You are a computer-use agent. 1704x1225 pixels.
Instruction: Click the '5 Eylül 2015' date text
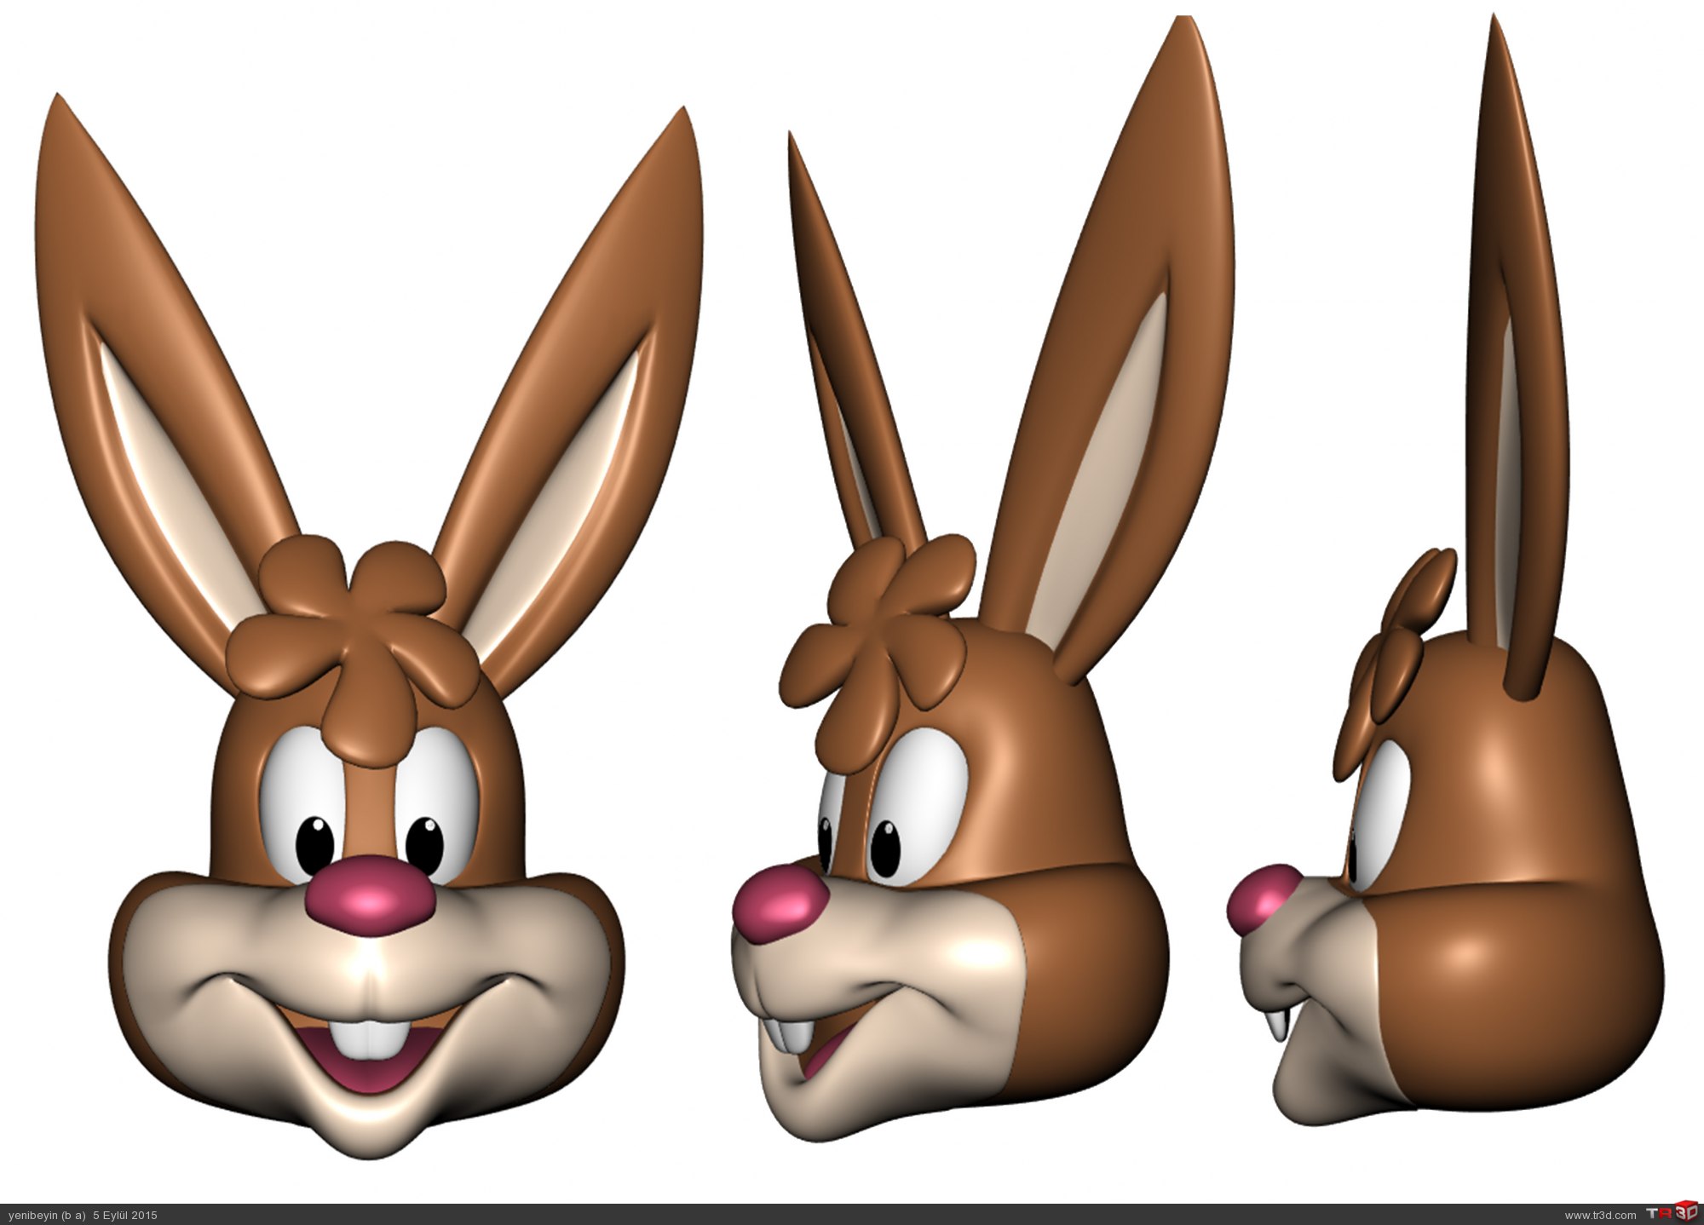(x=125, y=1216)
